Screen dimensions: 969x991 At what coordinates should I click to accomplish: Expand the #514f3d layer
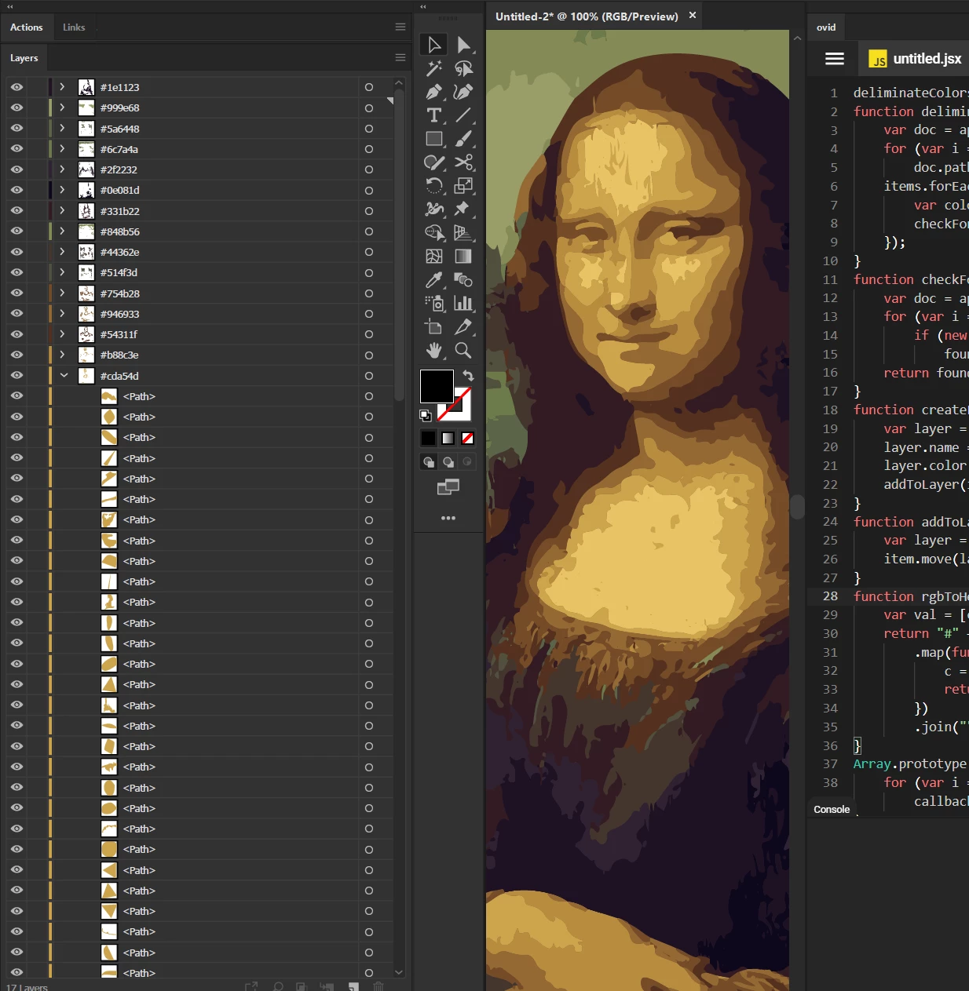click(62, 272)
